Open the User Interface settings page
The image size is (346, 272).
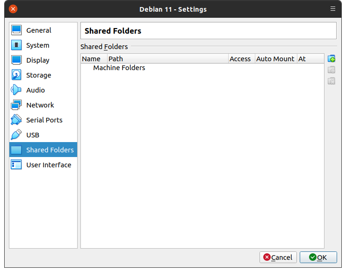coord(49,165)
